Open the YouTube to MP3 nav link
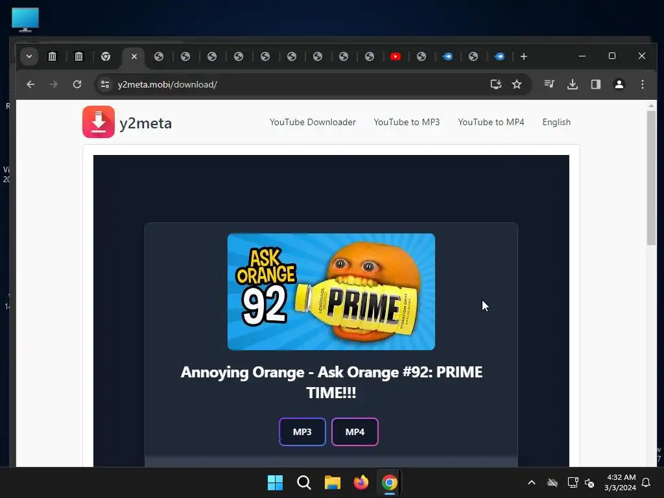 coord(407,122)
